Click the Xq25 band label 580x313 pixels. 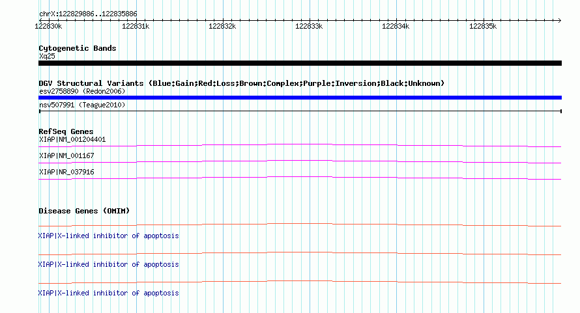[x=47, y=56]
